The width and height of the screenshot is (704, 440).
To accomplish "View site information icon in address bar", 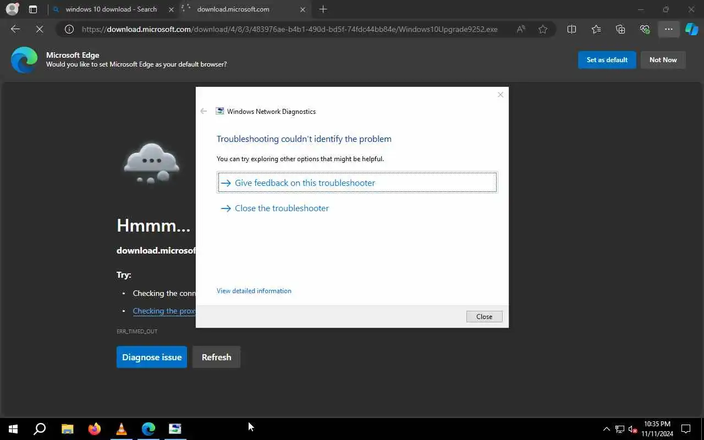I will pos(69,29).
